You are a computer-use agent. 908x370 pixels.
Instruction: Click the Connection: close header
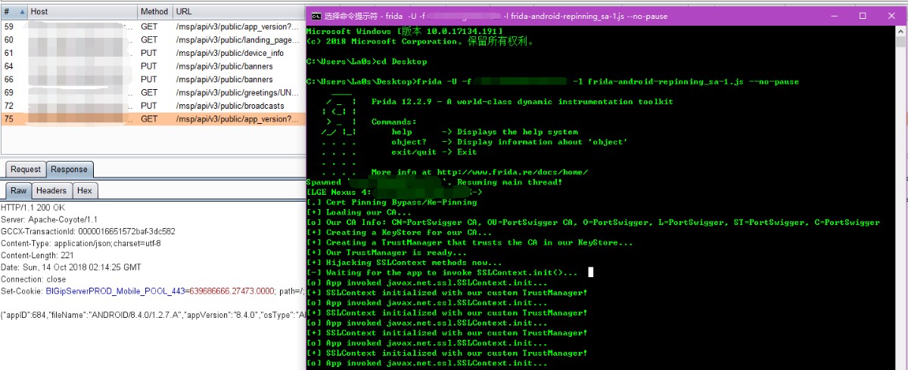click(x=36, y=279)
